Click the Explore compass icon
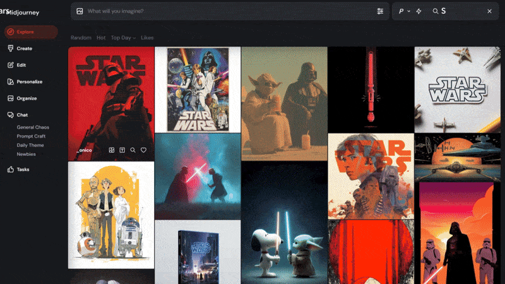505x284 pixels. click(11, 32)
